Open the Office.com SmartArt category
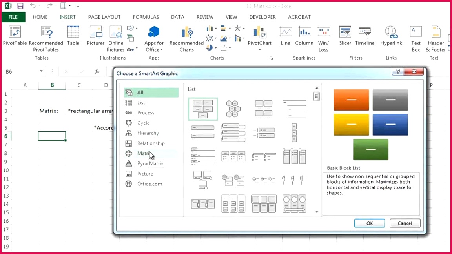The width and height of the screenshot is (452, 254). [x=151, y=184]
